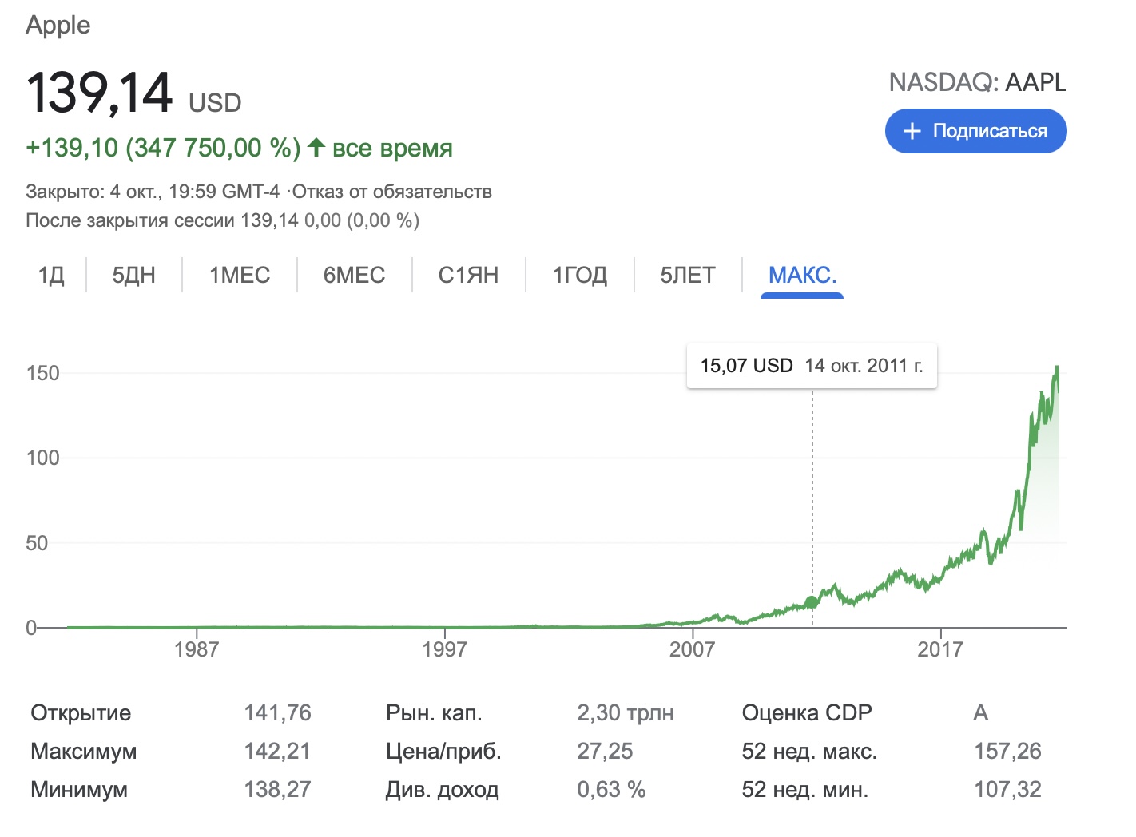The image size is (1136, 837).
Task: Click the 27,25 P/E value
Action: [605, 751]
